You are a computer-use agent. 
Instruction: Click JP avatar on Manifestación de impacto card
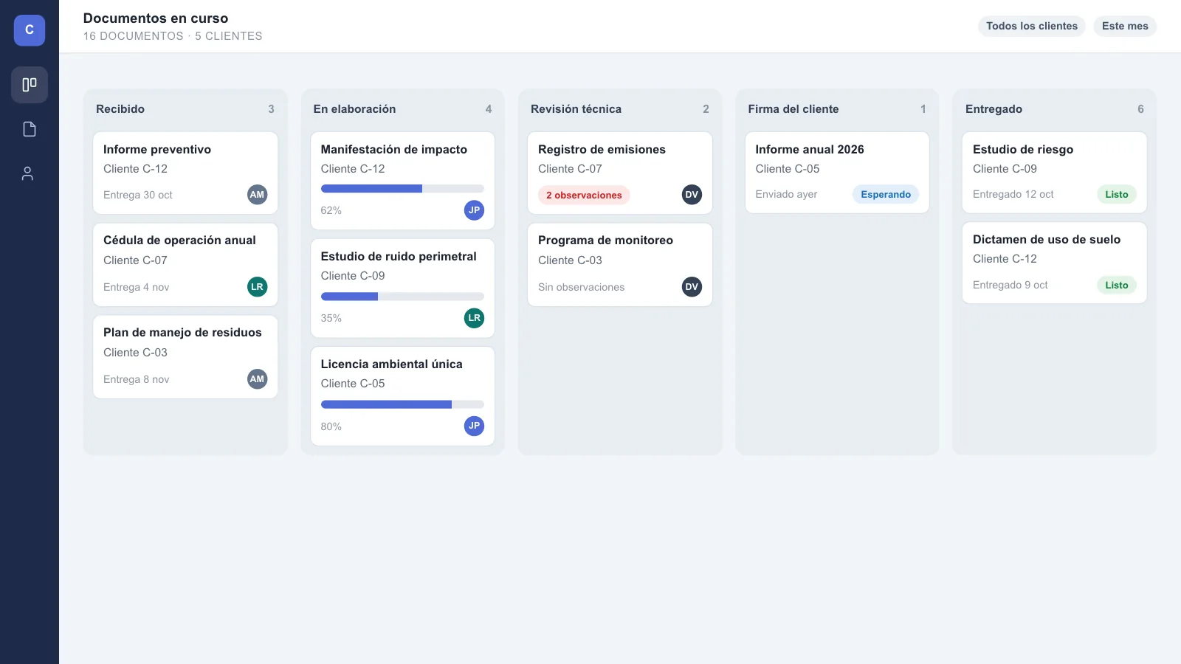tap(474, 210)
